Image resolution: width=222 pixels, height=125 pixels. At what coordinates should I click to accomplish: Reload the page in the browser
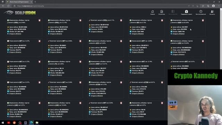8,6
